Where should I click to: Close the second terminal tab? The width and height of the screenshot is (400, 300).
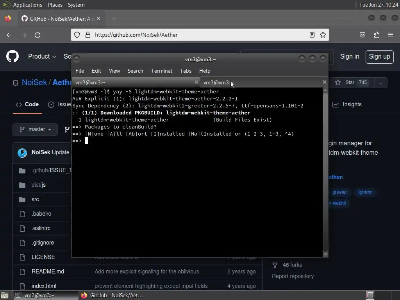tap(324, 82)
